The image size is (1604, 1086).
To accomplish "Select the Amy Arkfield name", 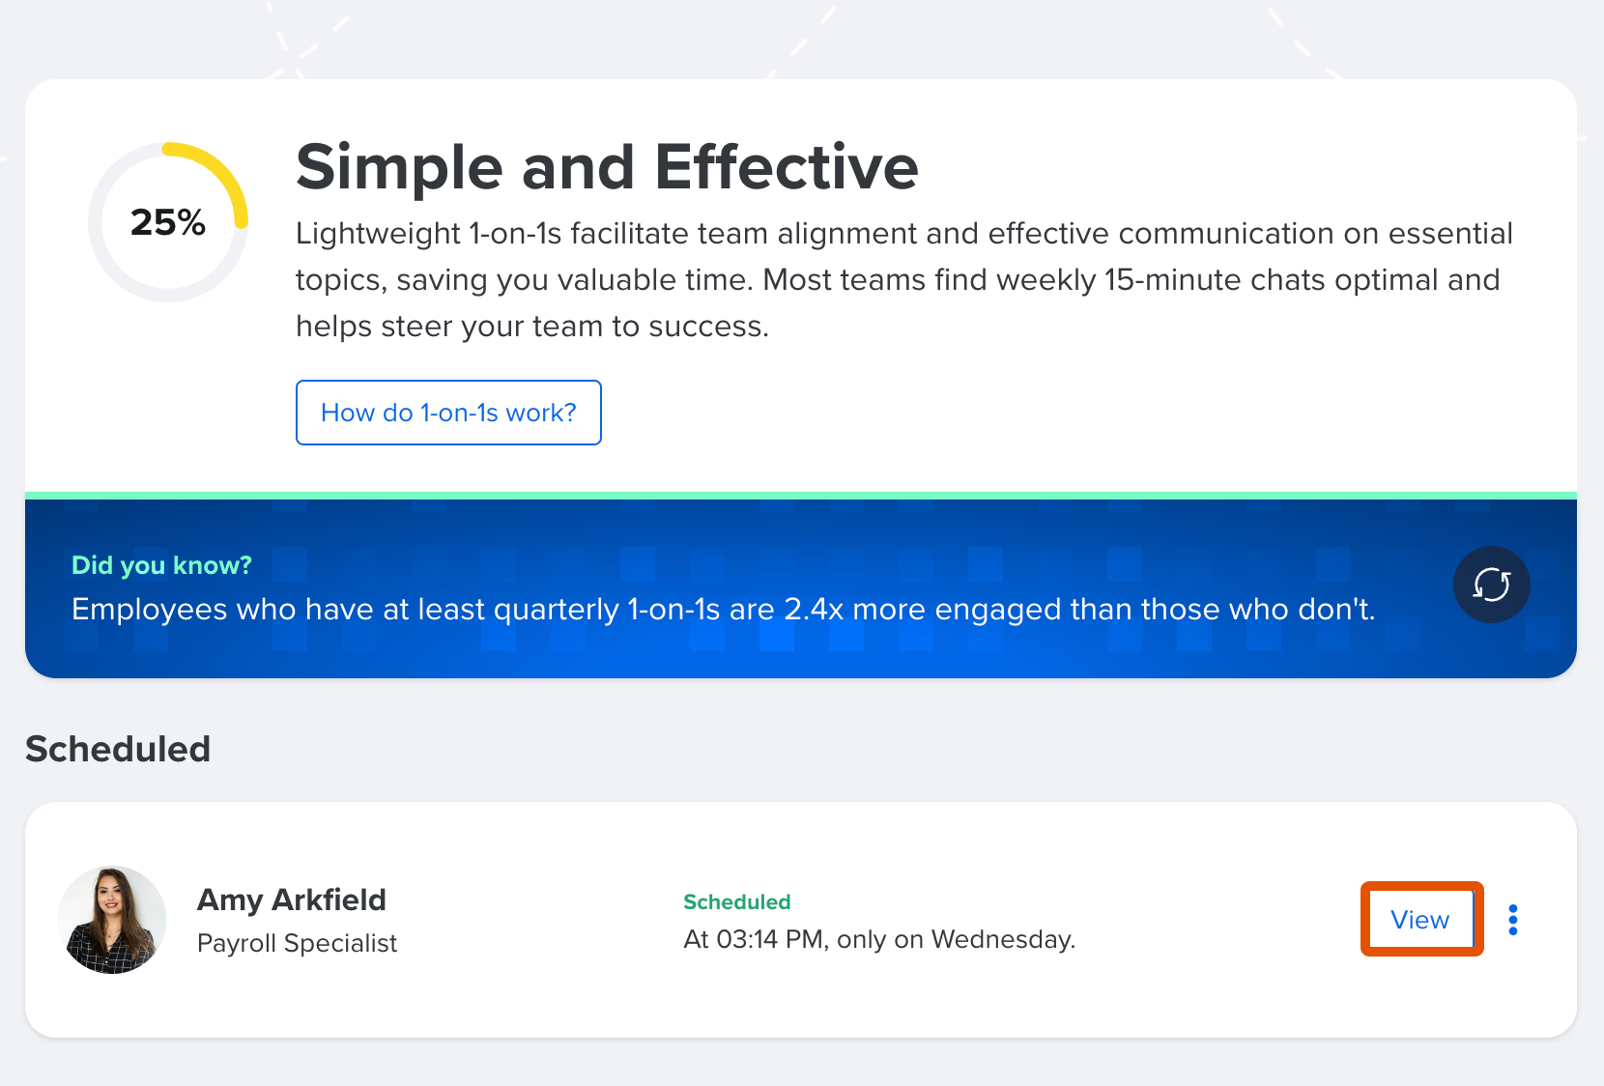I will (x=292, y=900).
